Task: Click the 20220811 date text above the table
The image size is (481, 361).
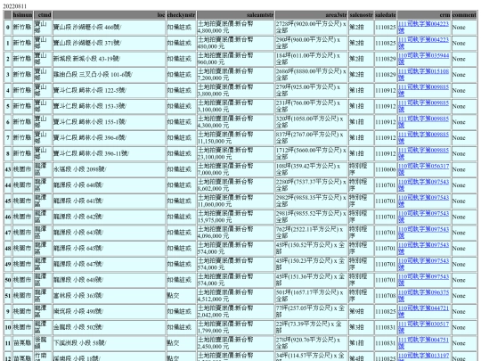Action: click(15, 6)
